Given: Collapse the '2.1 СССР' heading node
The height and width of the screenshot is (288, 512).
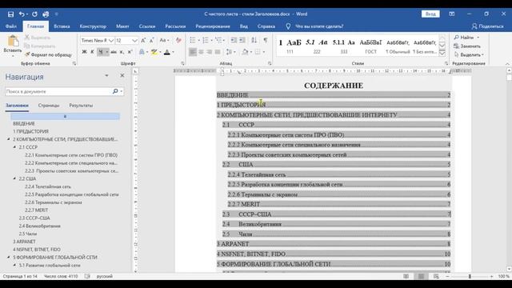Looking at the screenshot, I should (14, 147).
